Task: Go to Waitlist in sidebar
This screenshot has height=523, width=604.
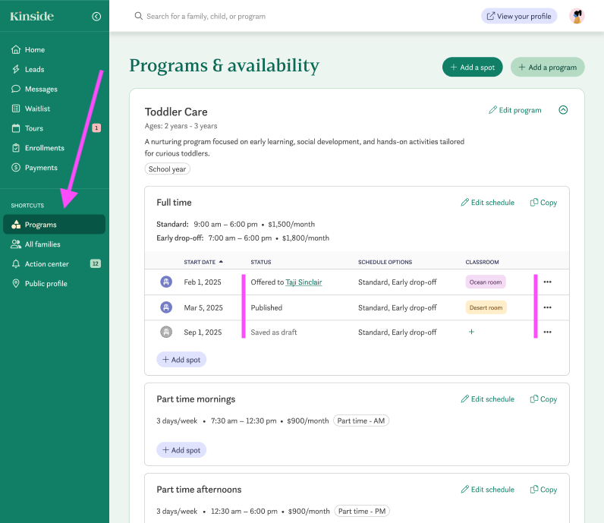Action: (x=37, y=109)
